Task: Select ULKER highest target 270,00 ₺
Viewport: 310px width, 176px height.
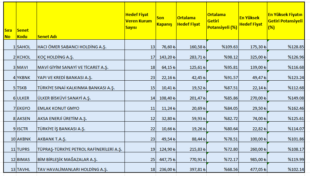Action: [x=253, y=96]
